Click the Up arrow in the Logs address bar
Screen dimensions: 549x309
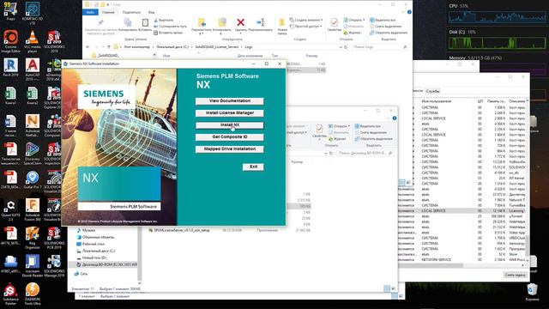[109, 47]
